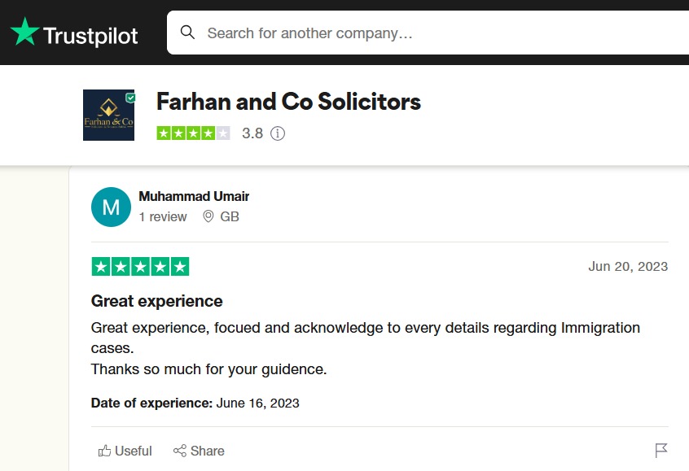Click the reviewer's M avatar
Viewport: 689px width, 471px height.
point(111,207)
